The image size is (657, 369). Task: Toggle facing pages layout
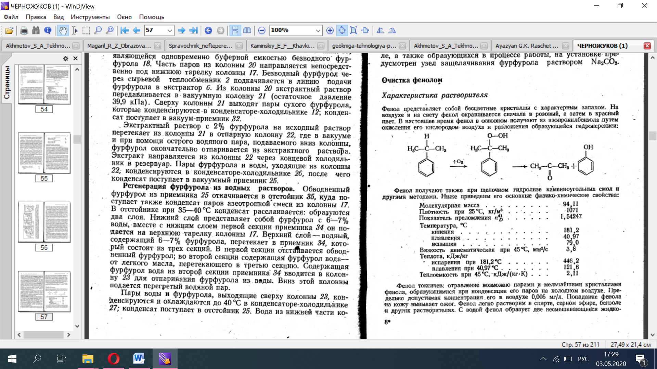[x=247, y=31]
